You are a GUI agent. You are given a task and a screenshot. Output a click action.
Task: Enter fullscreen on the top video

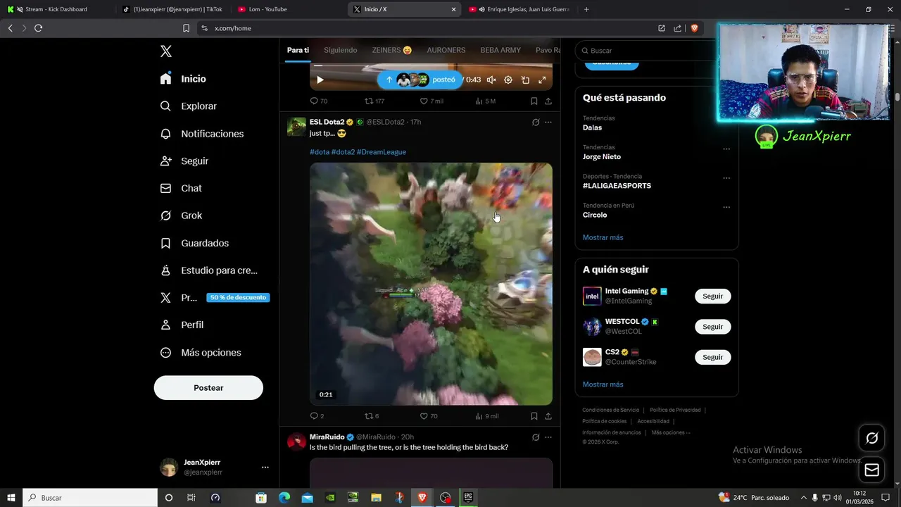point(542,80)
